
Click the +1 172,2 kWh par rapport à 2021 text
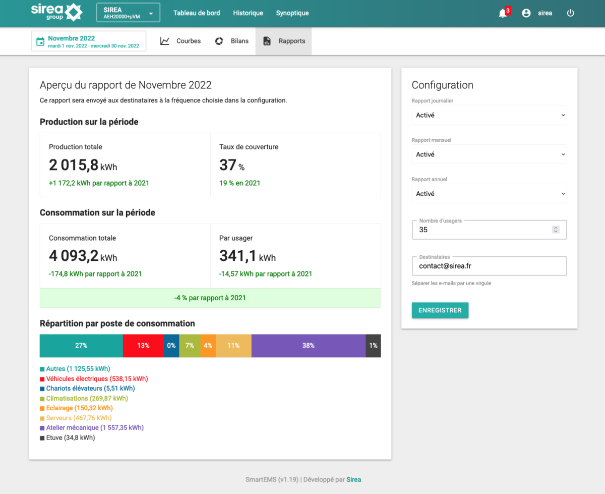[x=99, y=183]
